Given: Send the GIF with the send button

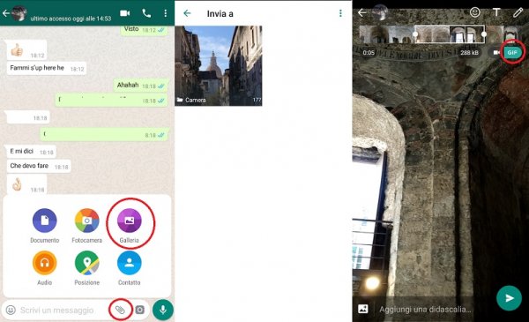Looking at the screenshot, I should [509, 298].
